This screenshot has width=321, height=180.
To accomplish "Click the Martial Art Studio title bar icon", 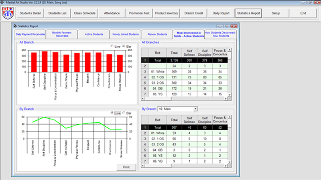I will pyautogui.click(x=3, y=2).
